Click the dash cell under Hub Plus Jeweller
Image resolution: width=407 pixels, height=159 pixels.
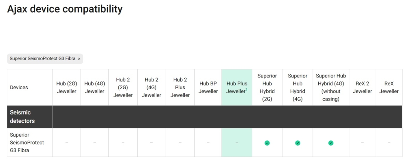pos(237,143)
